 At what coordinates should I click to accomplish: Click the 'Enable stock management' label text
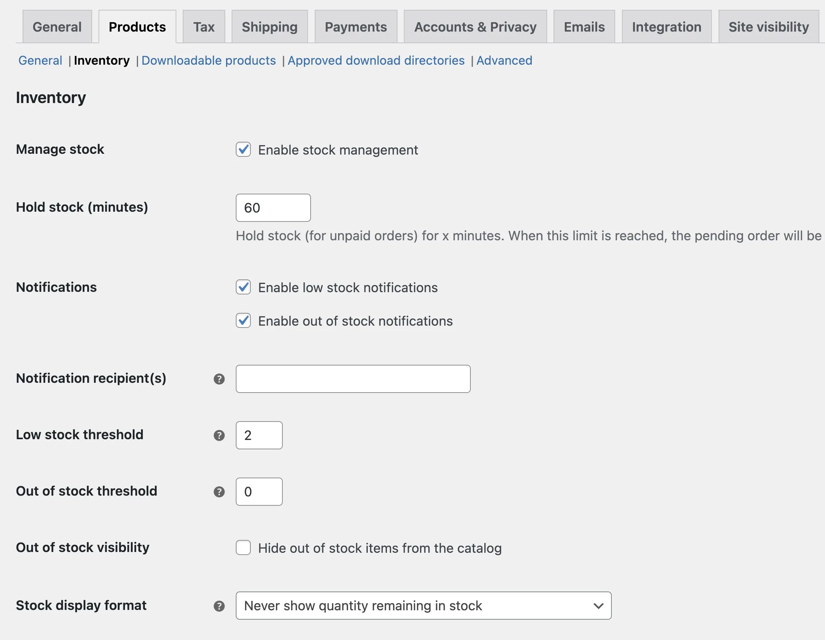tap(338, 150)
